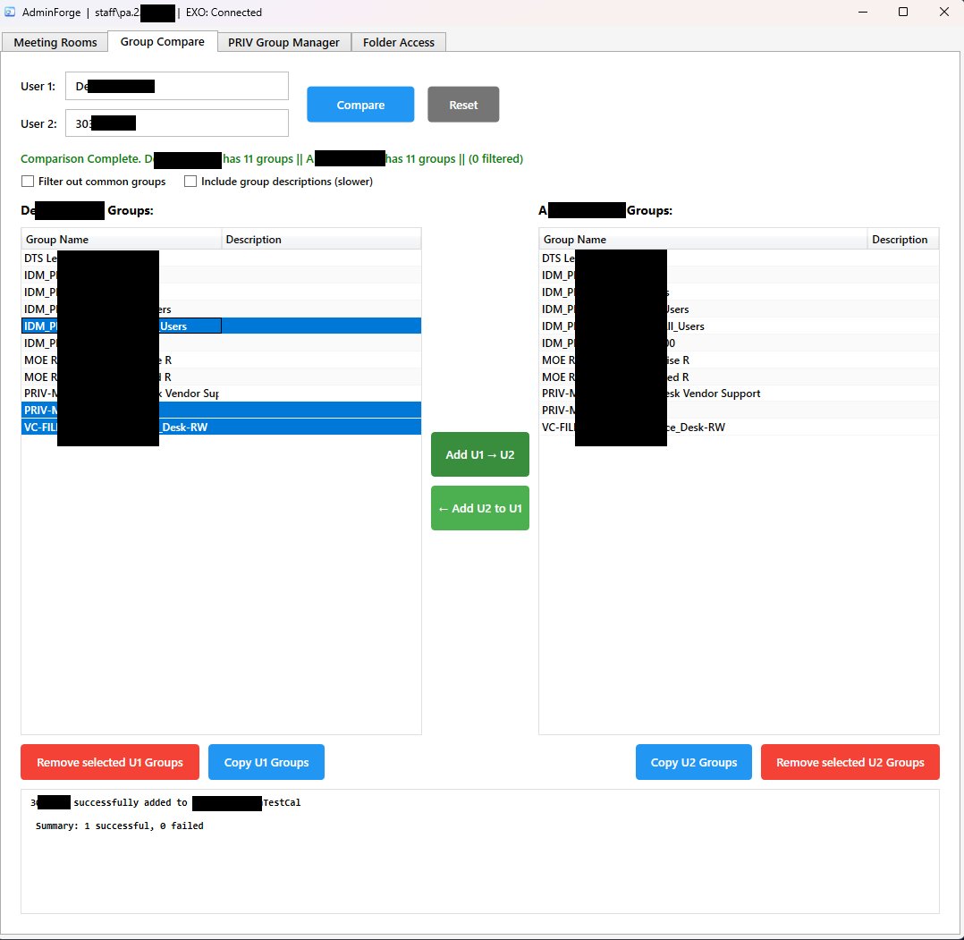This screenshot has height=940, width=964.
Task: Select highlighted left row ending in _Users
Action: [222, 326]
